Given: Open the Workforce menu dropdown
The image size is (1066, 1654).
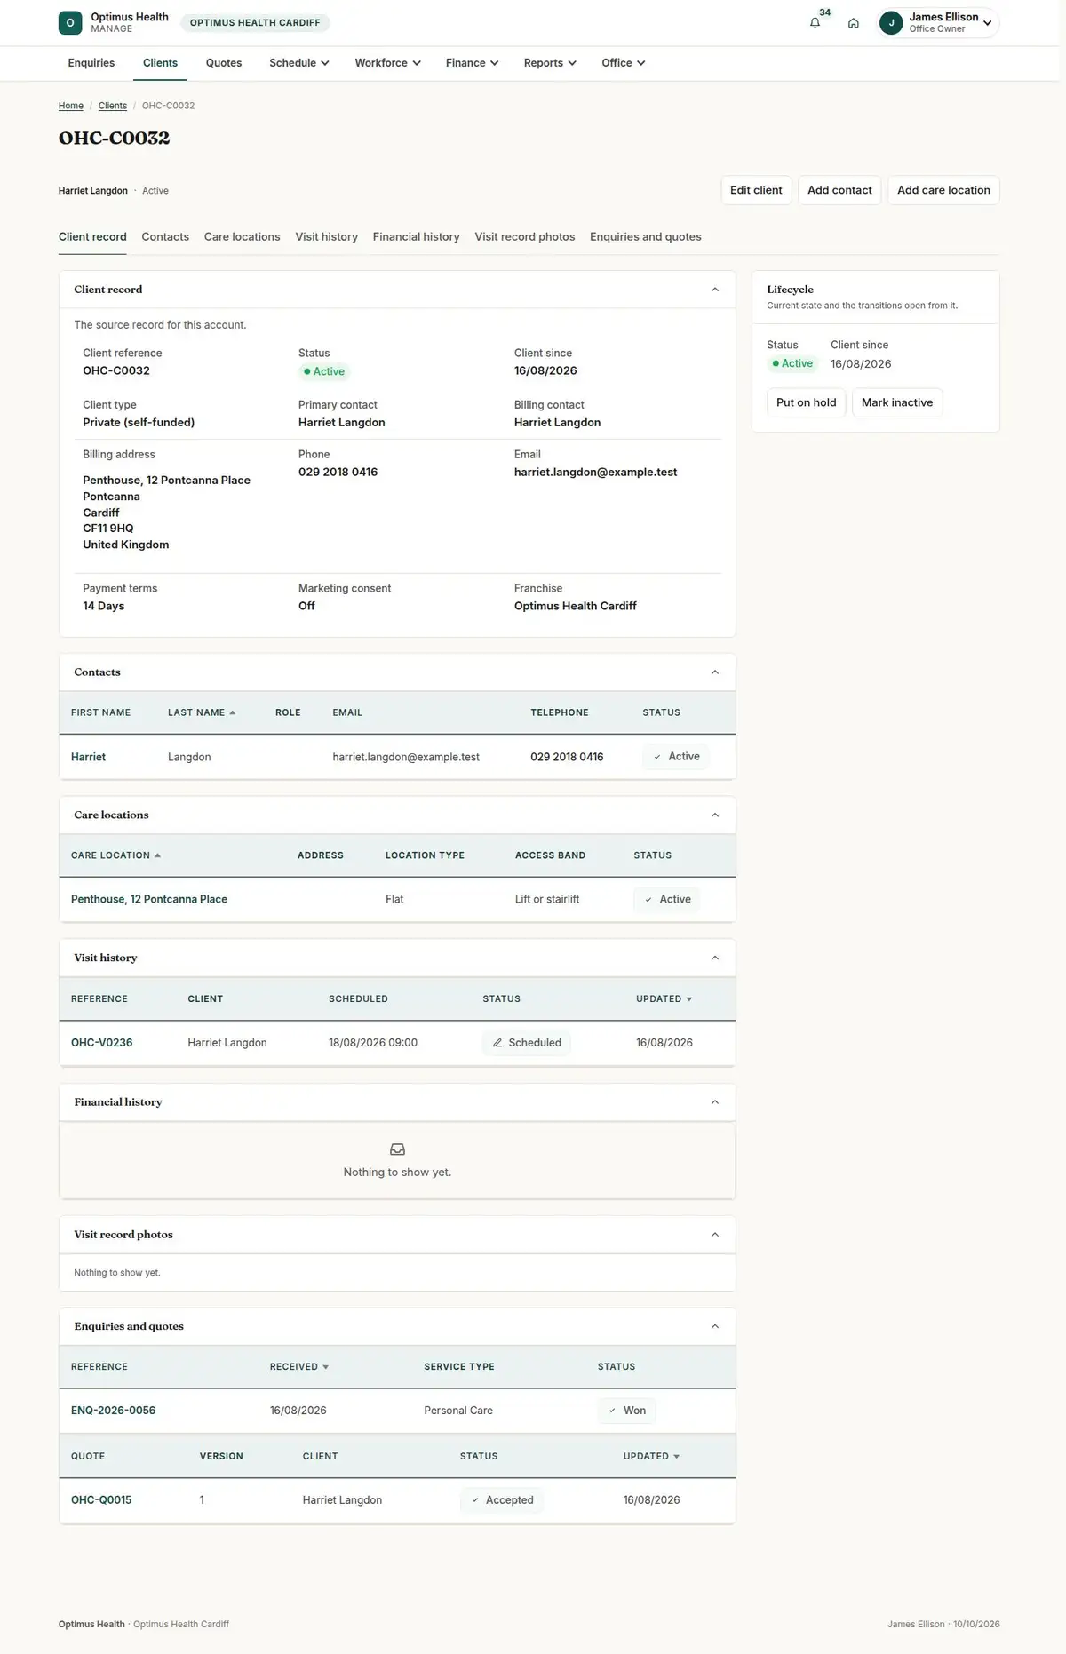Looking at the screenshot, I should [387, 63].
